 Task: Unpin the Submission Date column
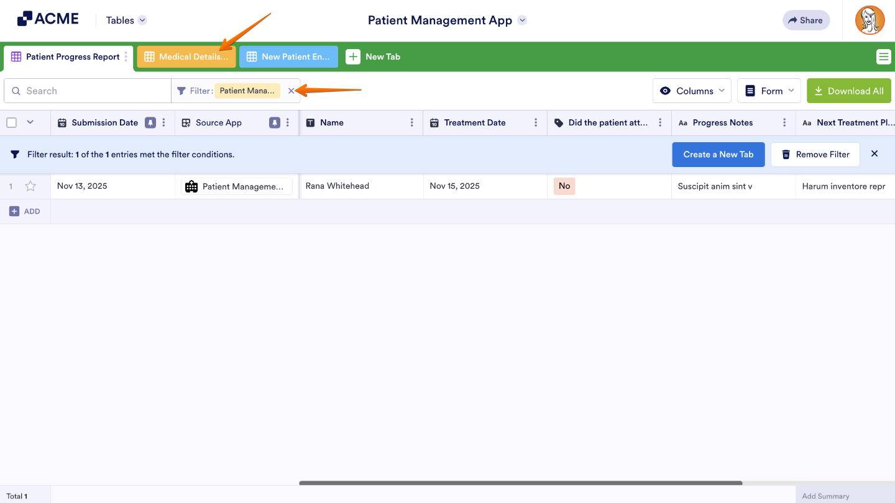coord(150,122)
